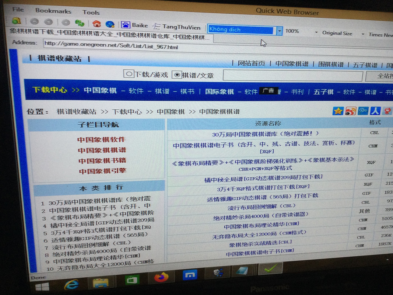Click the forward navigation arrow icon

coord(48,22)
